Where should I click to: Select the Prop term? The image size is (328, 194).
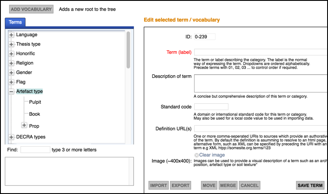tap(34, 126)
